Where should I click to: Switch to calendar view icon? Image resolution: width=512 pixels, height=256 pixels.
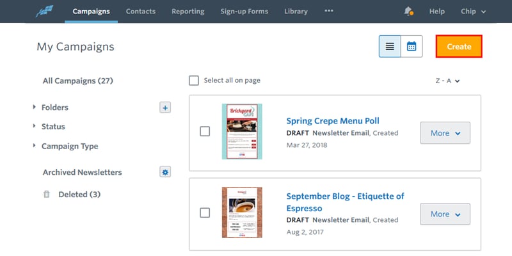[412, 46]
